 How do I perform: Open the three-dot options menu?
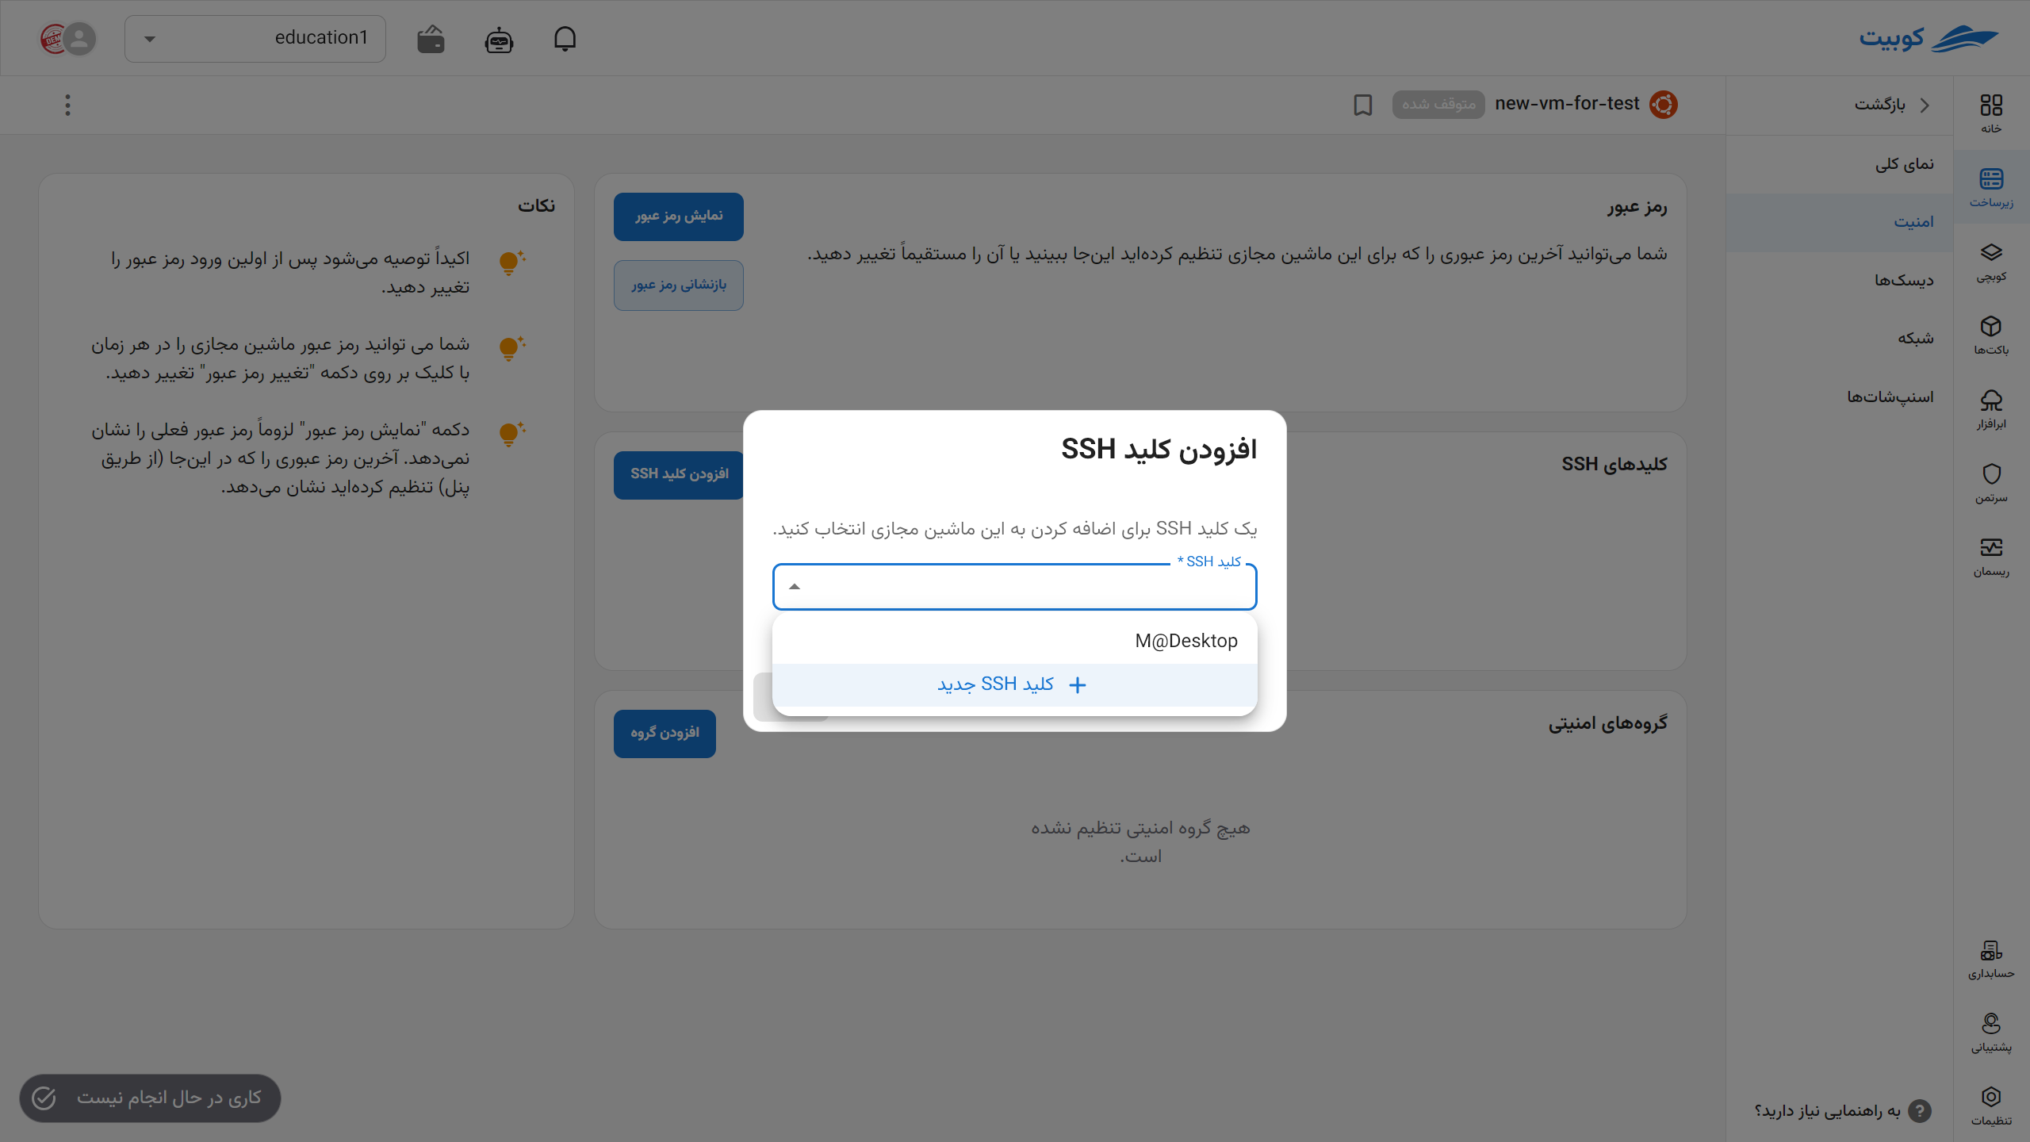(x=67, y=105)
